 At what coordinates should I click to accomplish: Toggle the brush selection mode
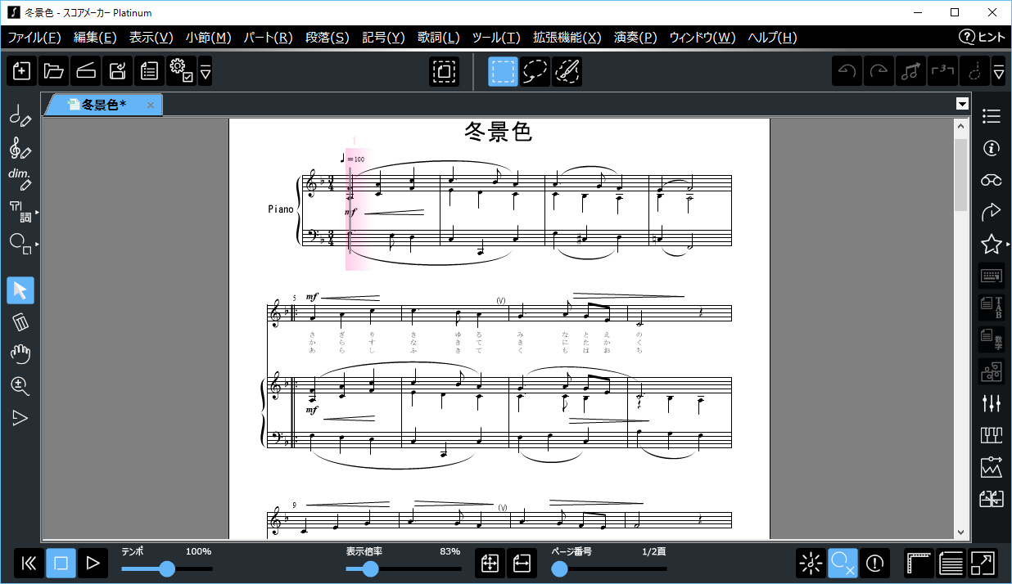point(567,71)
